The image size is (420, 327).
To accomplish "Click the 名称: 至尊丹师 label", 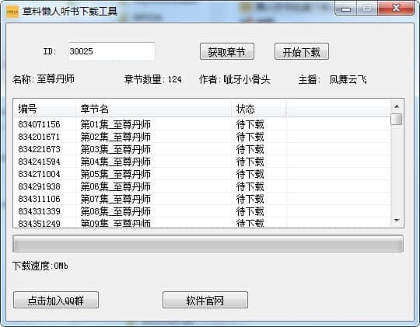I will [44, 79].
